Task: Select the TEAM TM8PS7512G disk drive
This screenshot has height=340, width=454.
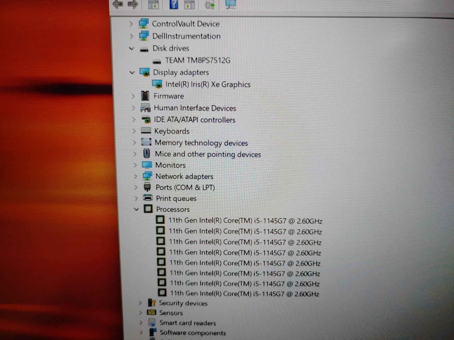Action: coord(198,60)
